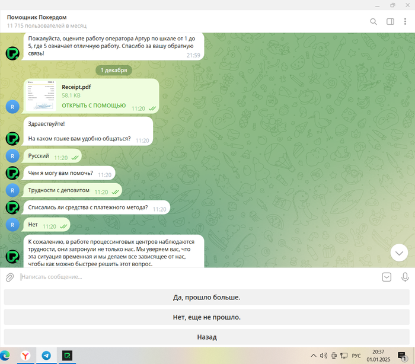Click the network tray icon
The height and width of the screenshot is (364, 415).
[344, 356]
